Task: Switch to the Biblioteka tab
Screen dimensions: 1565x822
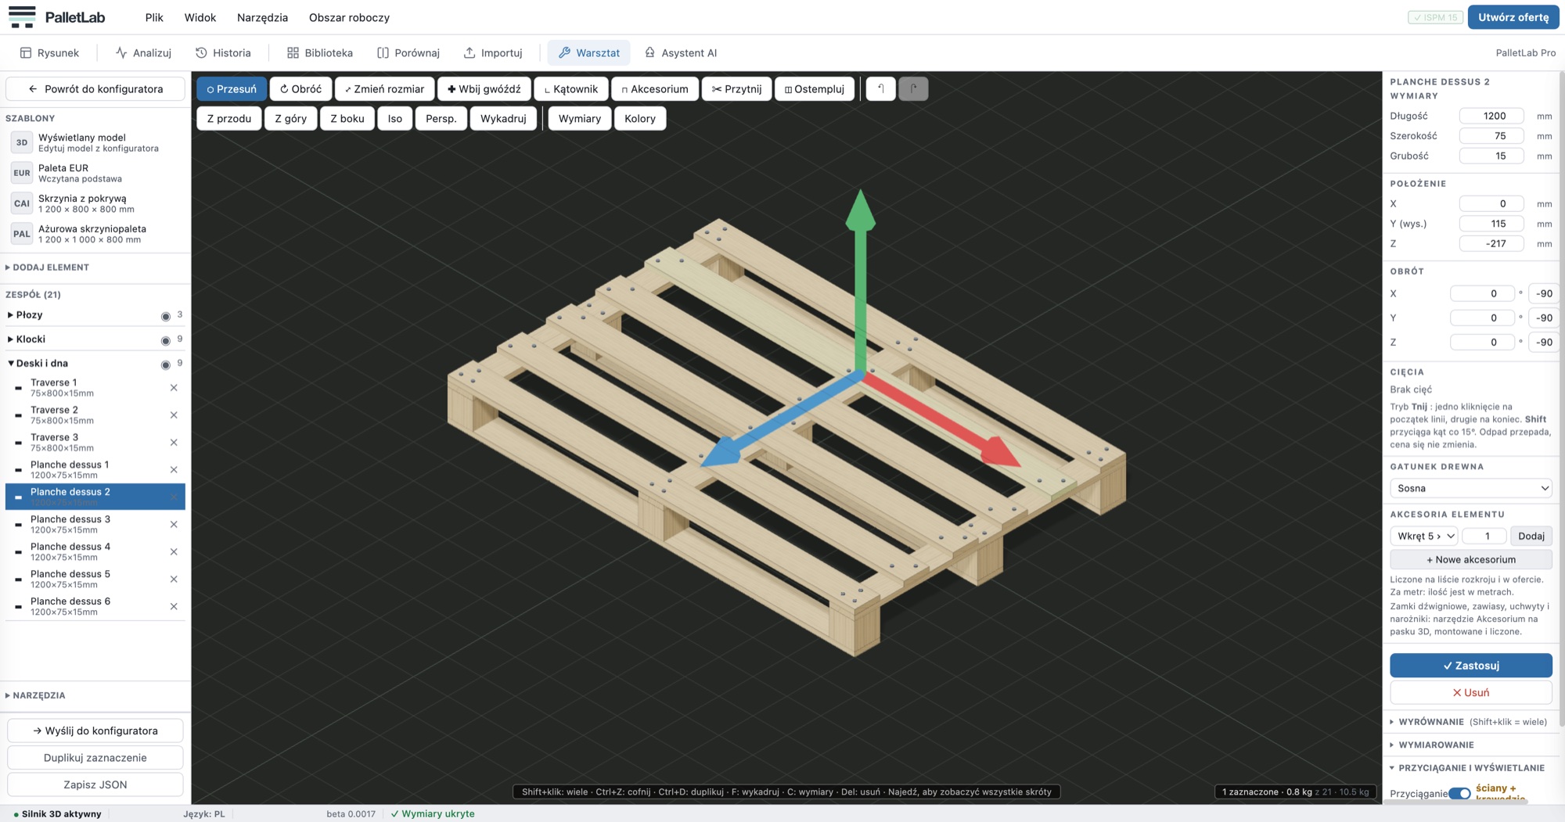Action: point(320,52)
